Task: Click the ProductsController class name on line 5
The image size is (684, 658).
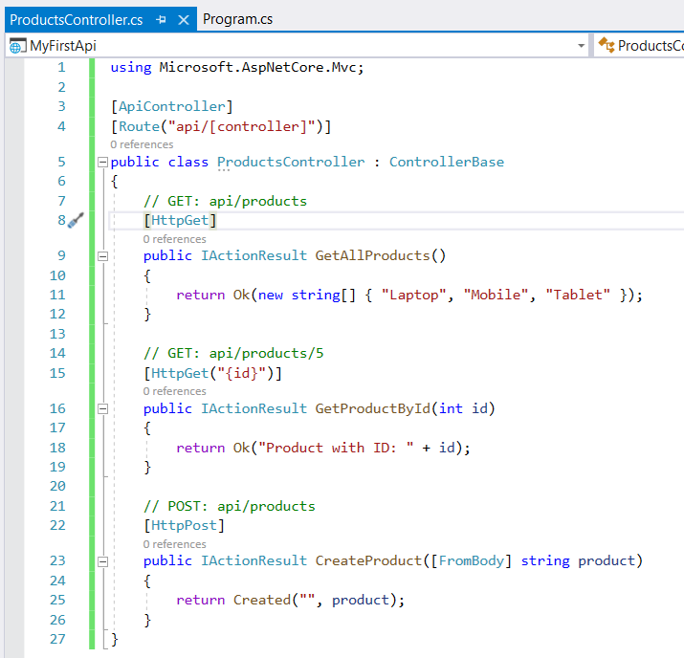Action: click(x=291, y=162)
